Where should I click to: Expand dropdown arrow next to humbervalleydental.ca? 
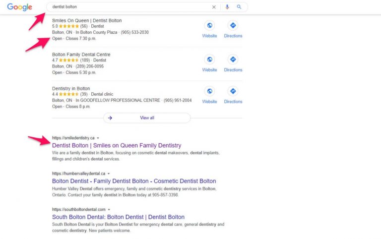(x=109, y=174)
